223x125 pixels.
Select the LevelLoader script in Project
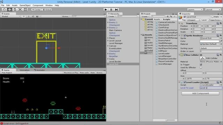(x=164, y=53)
